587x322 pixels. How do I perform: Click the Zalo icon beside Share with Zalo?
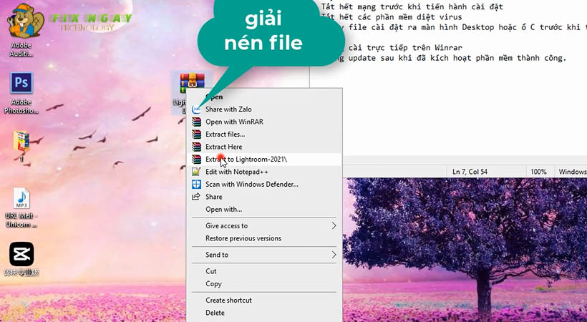(x=197, y=109)
